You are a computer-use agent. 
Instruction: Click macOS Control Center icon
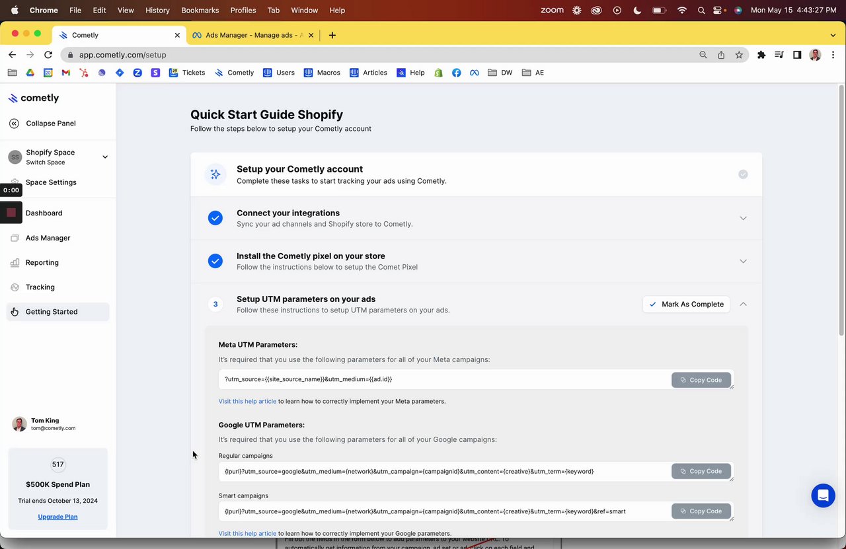tap(718, 11)
